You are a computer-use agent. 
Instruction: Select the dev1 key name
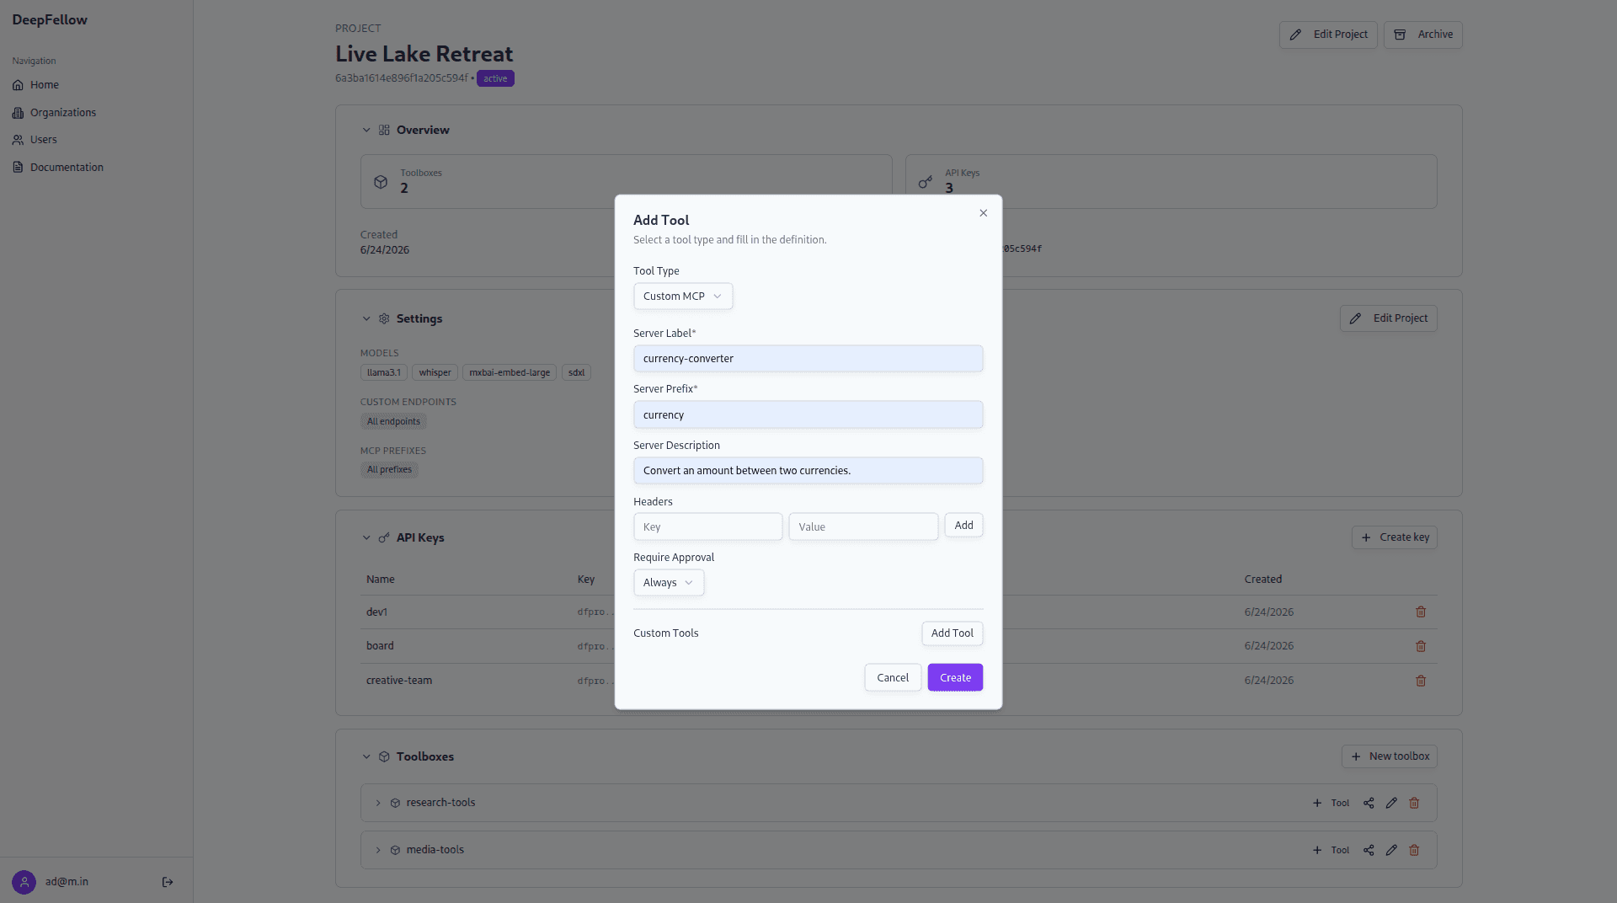click(x=376, y=612)
